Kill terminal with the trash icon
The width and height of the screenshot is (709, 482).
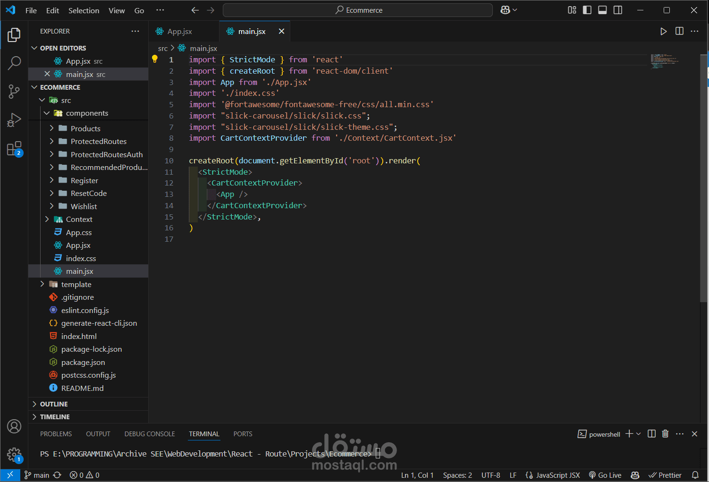point(665,434)
